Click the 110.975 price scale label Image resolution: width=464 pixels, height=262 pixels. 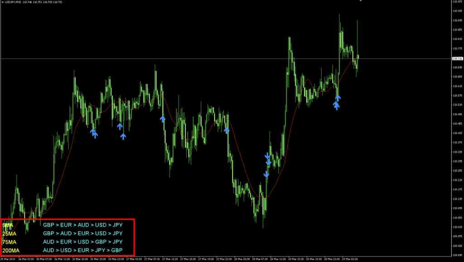tap(457, 1)
